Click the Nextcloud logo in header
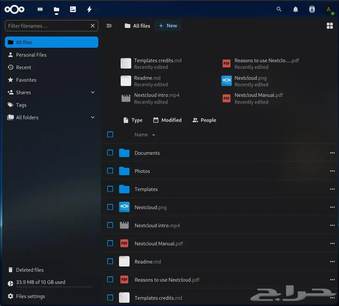Image resolution: width=339 pixels, height=306 pixels. coord(14,9)
